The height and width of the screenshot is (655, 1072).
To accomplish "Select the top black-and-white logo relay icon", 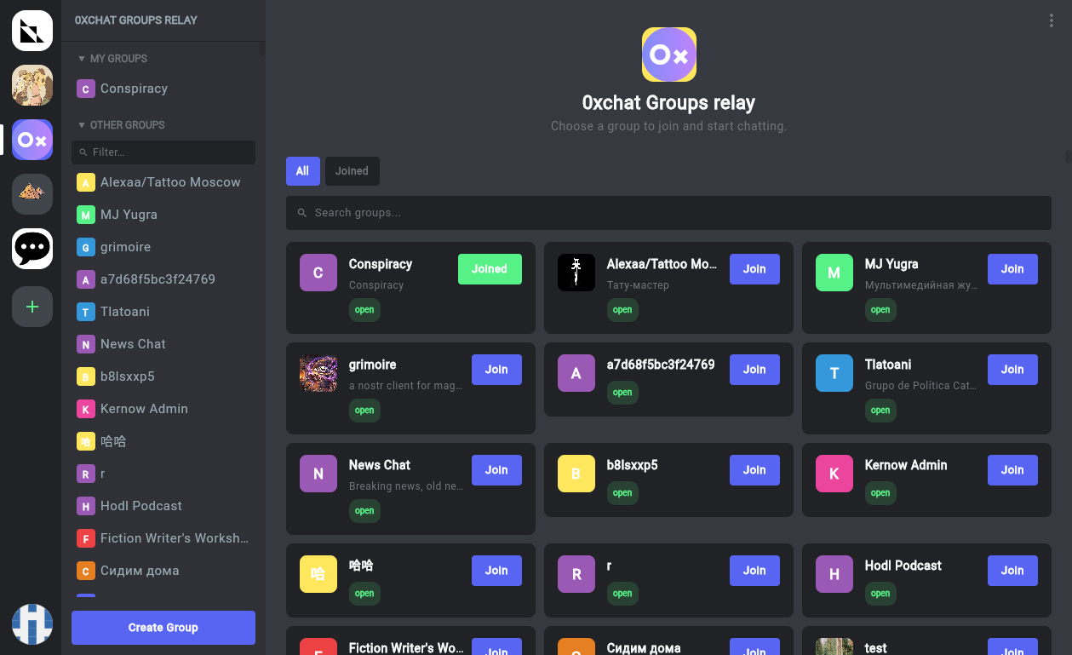I will [32, 31].
